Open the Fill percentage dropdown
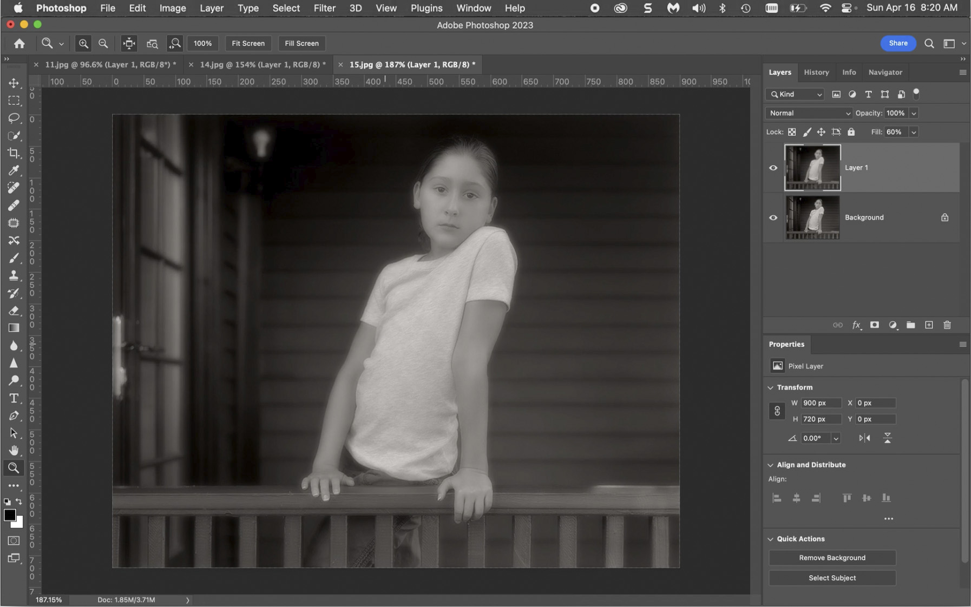971x607 pixels. click(914, 131)
